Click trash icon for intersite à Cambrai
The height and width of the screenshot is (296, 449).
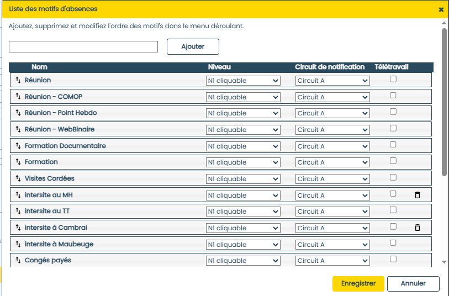point(418,228)
